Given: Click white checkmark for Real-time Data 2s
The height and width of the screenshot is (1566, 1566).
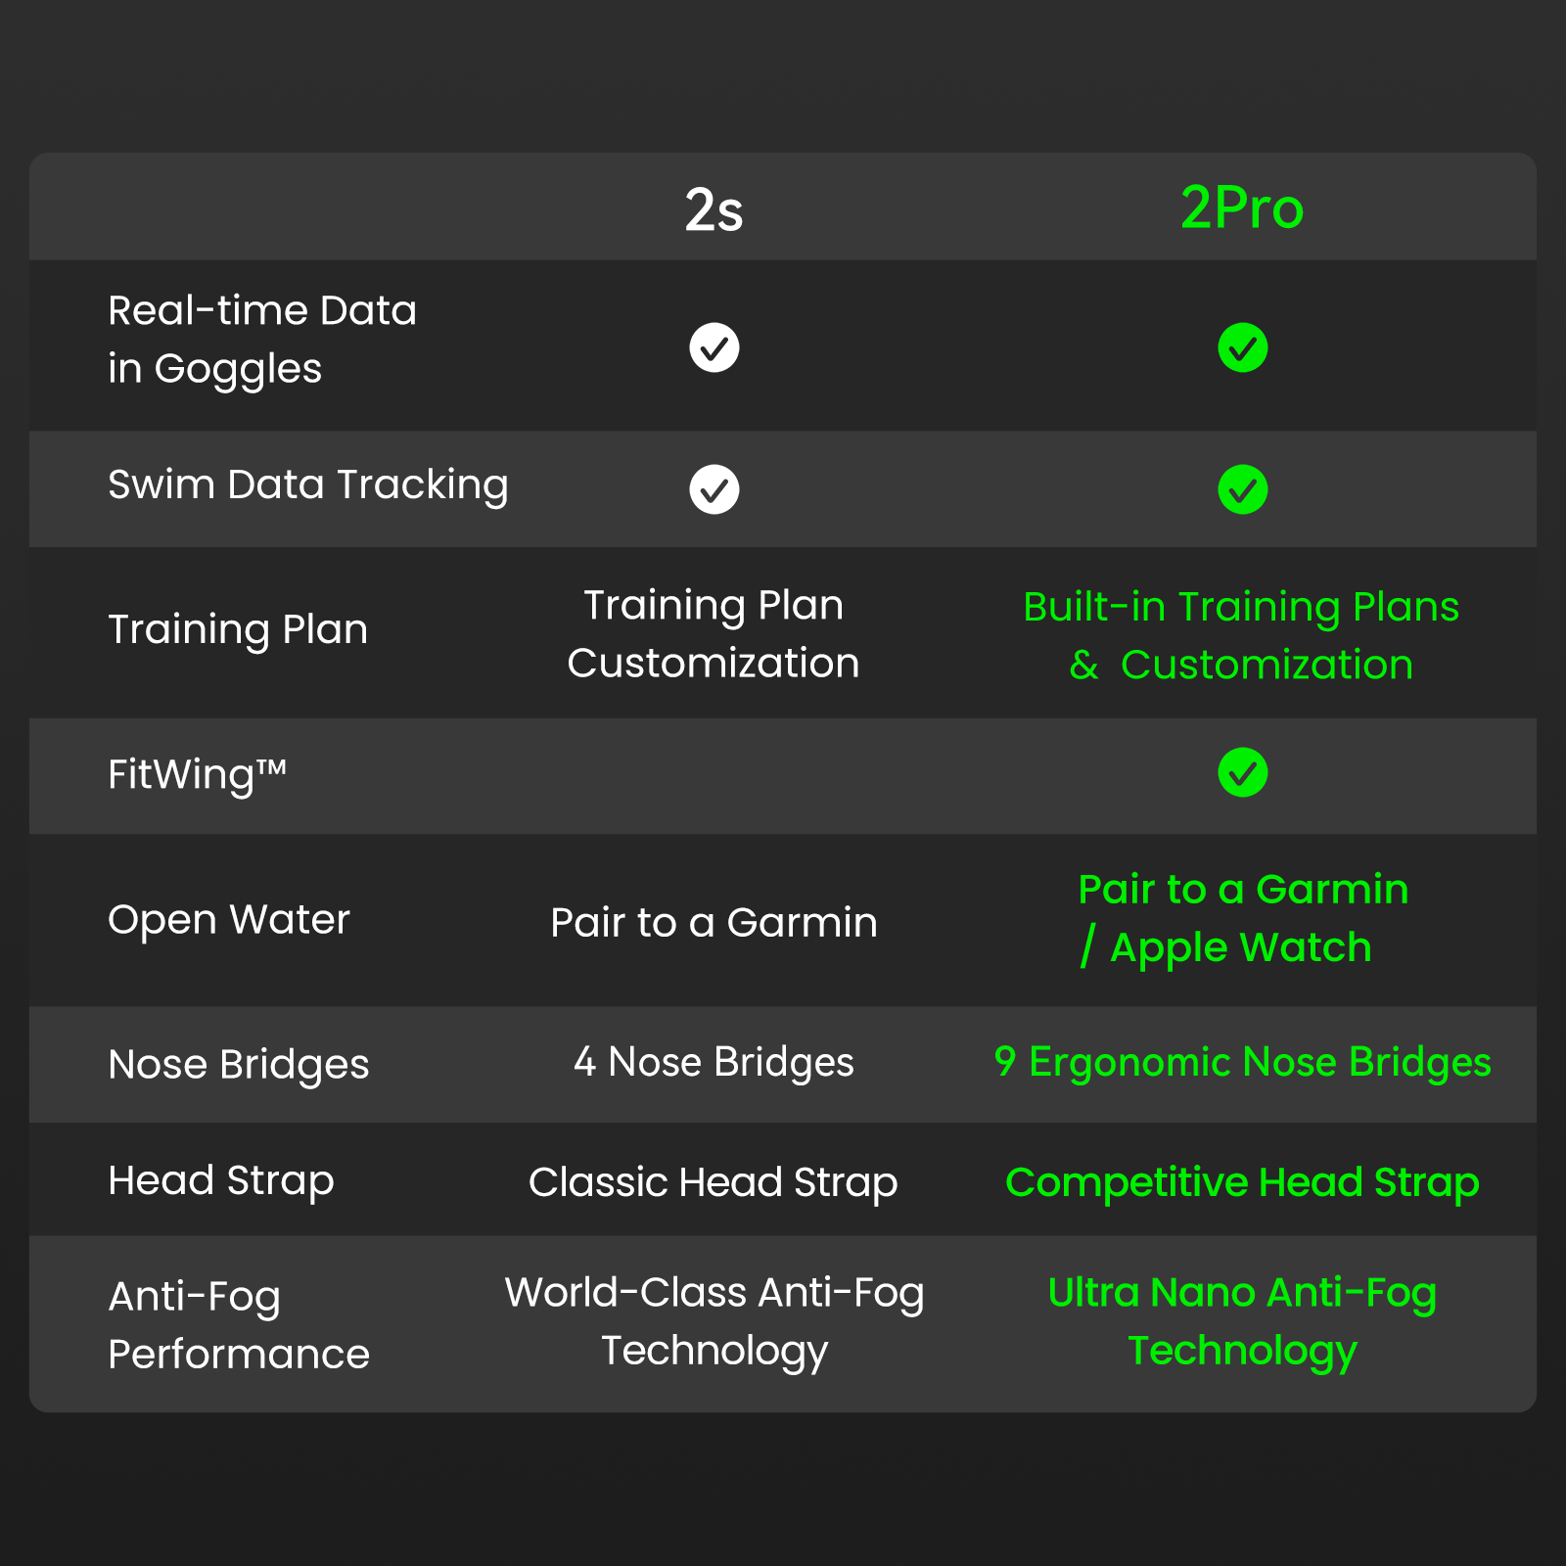Looking at the screenshot, I should 714,347.
